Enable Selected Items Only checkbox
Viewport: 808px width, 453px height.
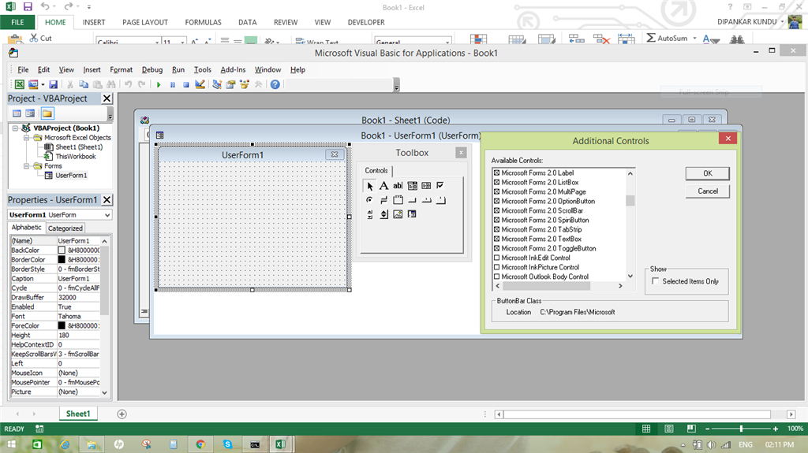[x=656, y=281]
